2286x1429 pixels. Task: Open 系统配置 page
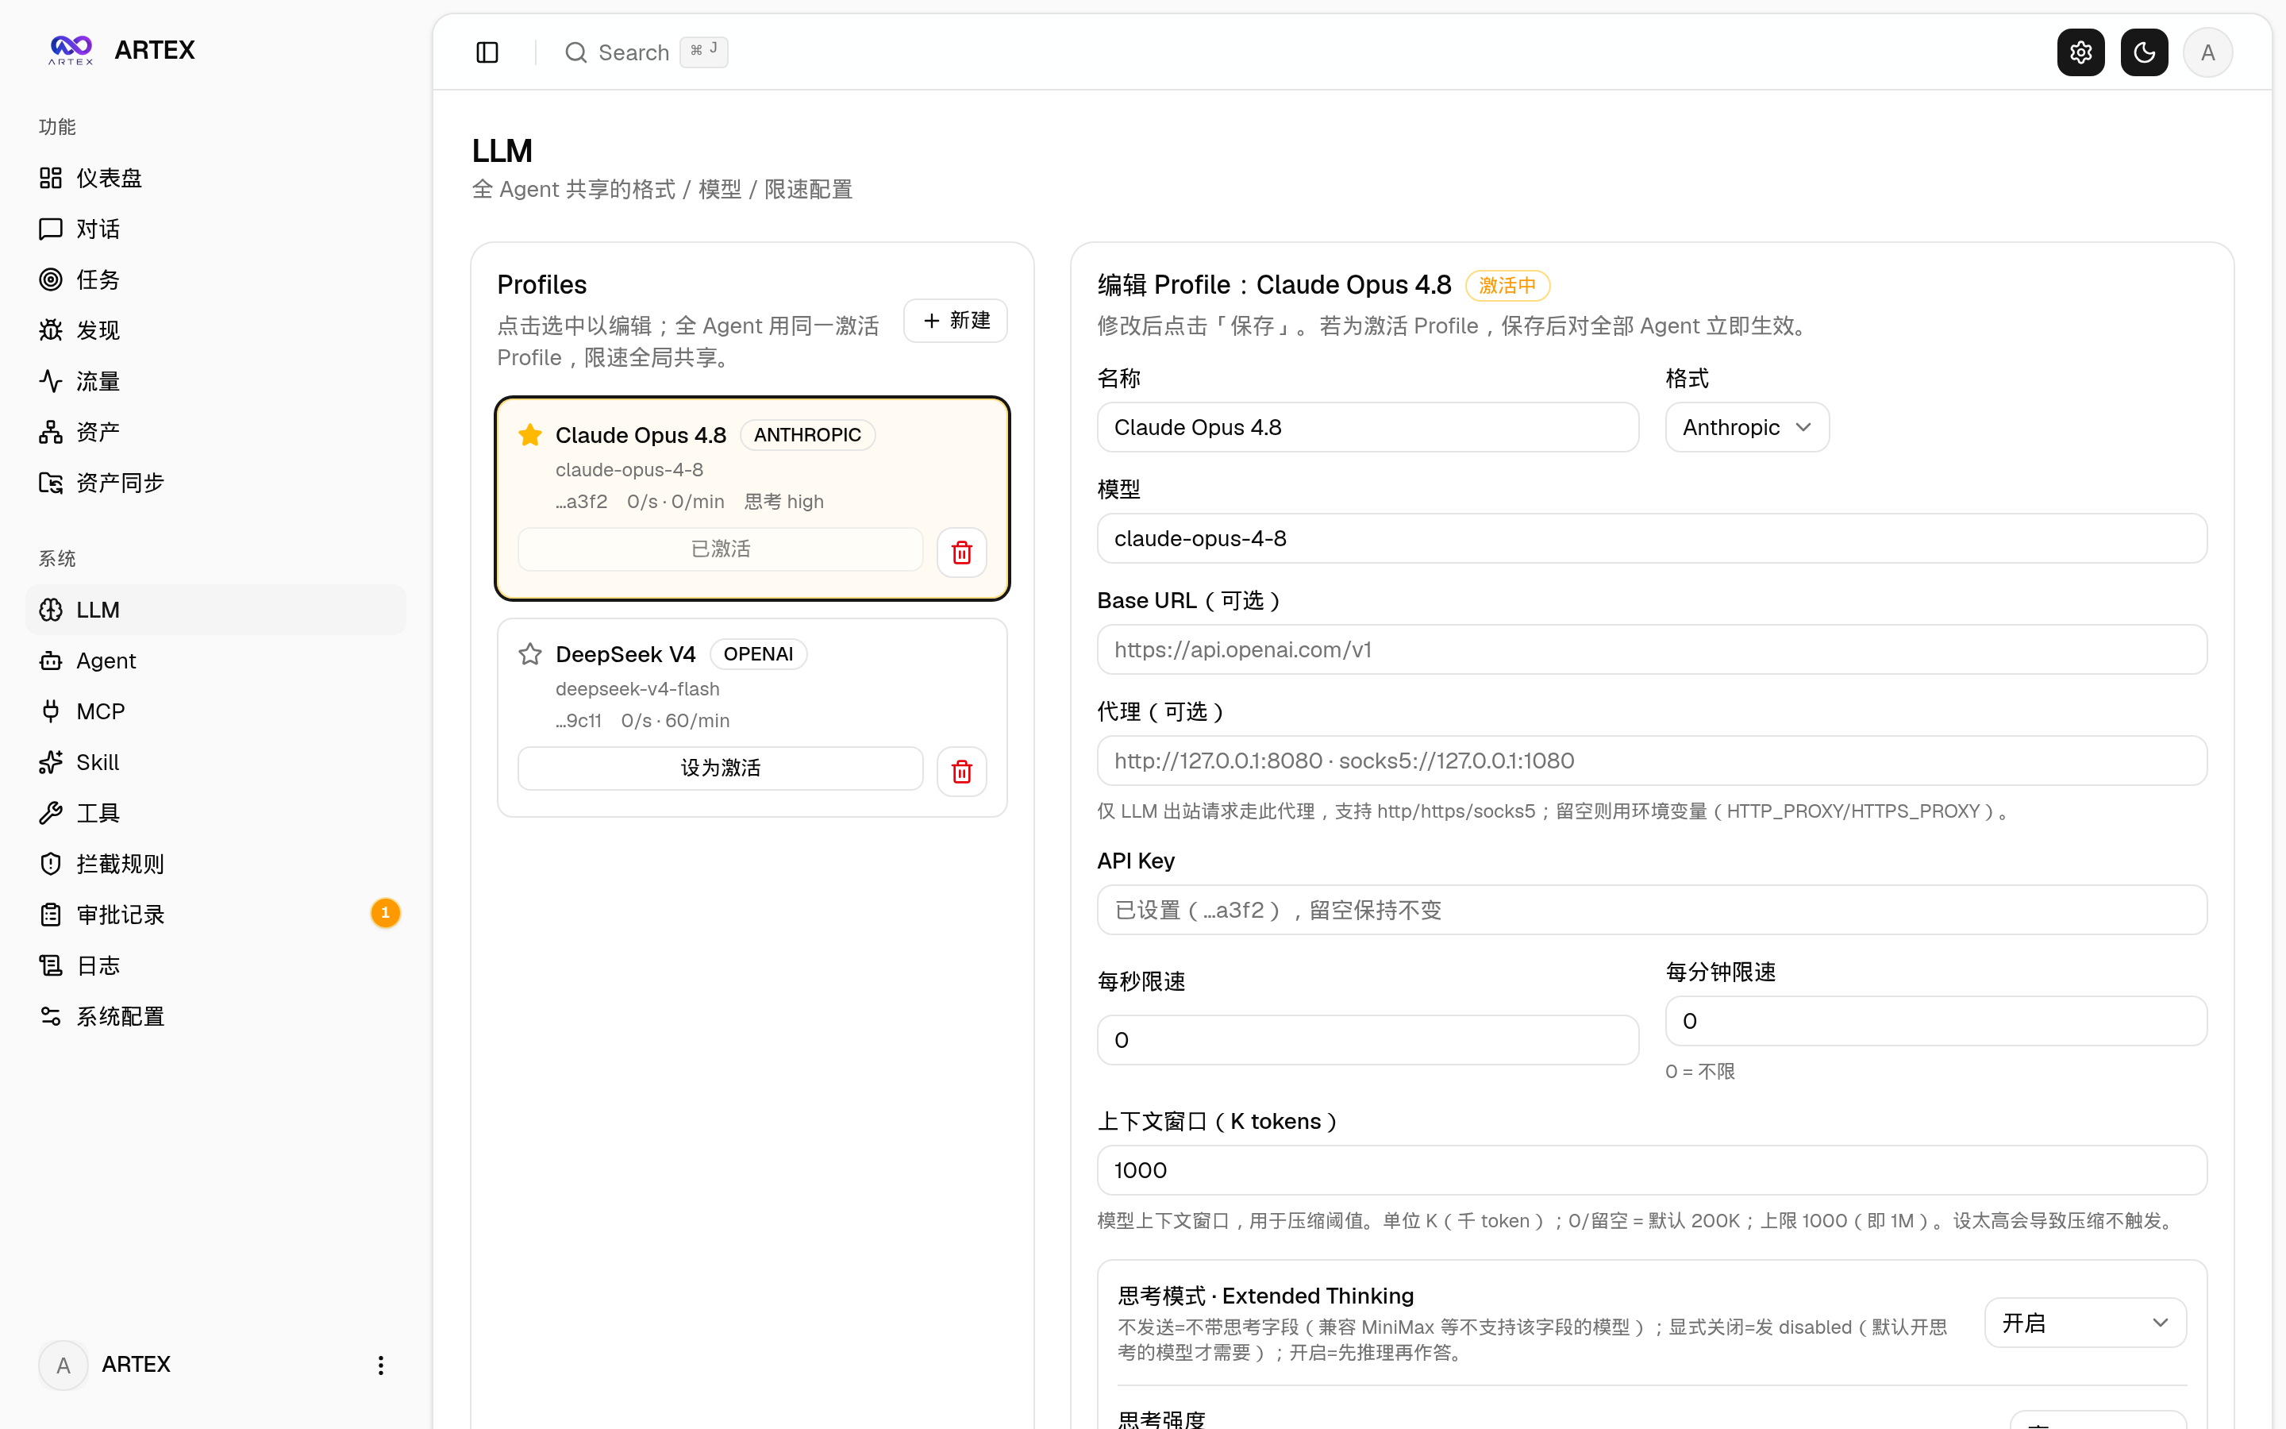pos(215,1016)
